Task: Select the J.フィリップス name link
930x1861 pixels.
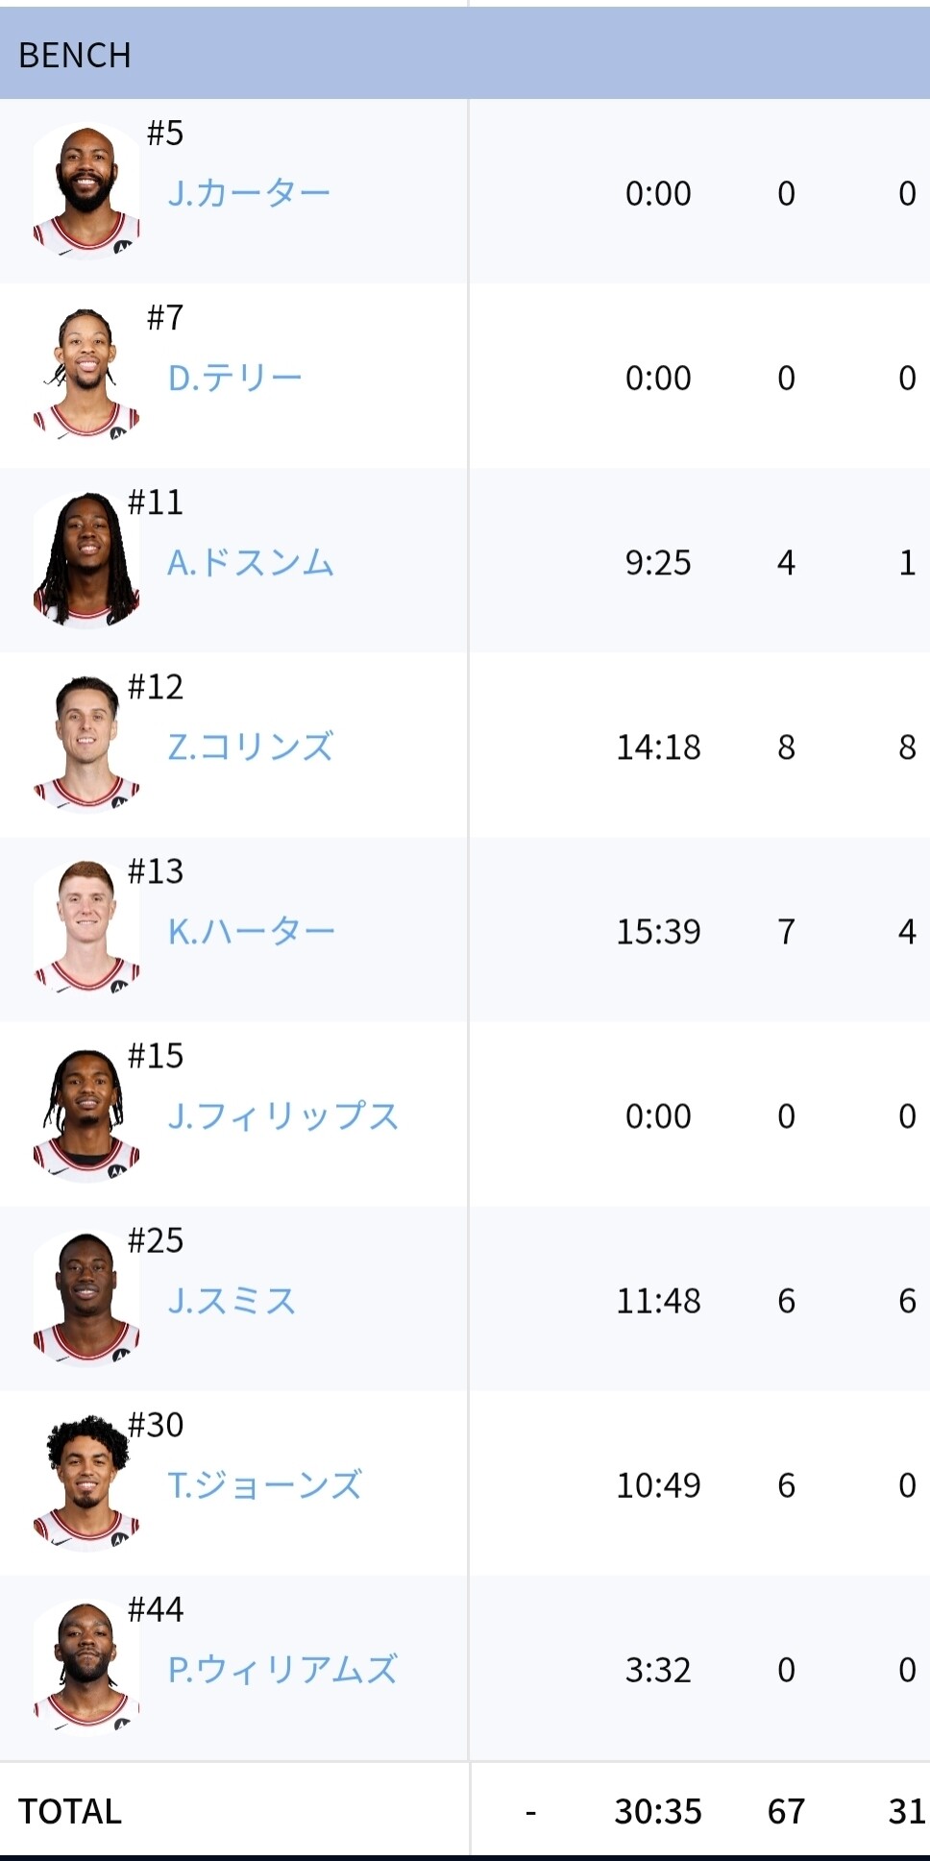Action: click(x=283, y=1115)
